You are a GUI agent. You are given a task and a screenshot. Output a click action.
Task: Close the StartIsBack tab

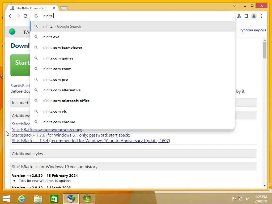(x=54, y=8)
